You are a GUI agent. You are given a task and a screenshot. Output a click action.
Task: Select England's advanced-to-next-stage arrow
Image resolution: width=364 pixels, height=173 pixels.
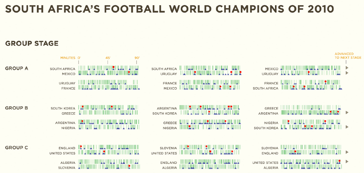347,152
